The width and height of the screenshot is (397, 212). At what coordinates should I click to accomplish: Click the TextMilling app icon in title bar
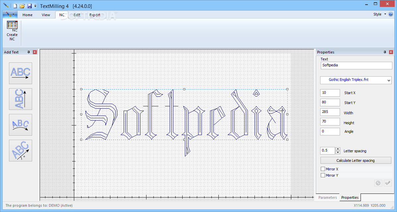pyautogui.click(x=6, y=6)
